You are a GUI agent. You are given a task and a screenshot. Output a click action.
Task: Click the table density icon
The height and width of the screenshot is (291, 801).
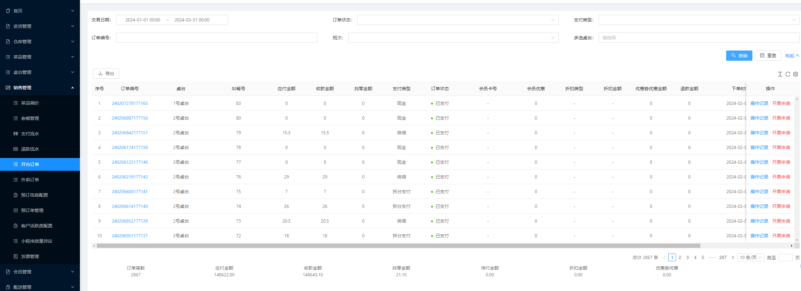[780, 74]
